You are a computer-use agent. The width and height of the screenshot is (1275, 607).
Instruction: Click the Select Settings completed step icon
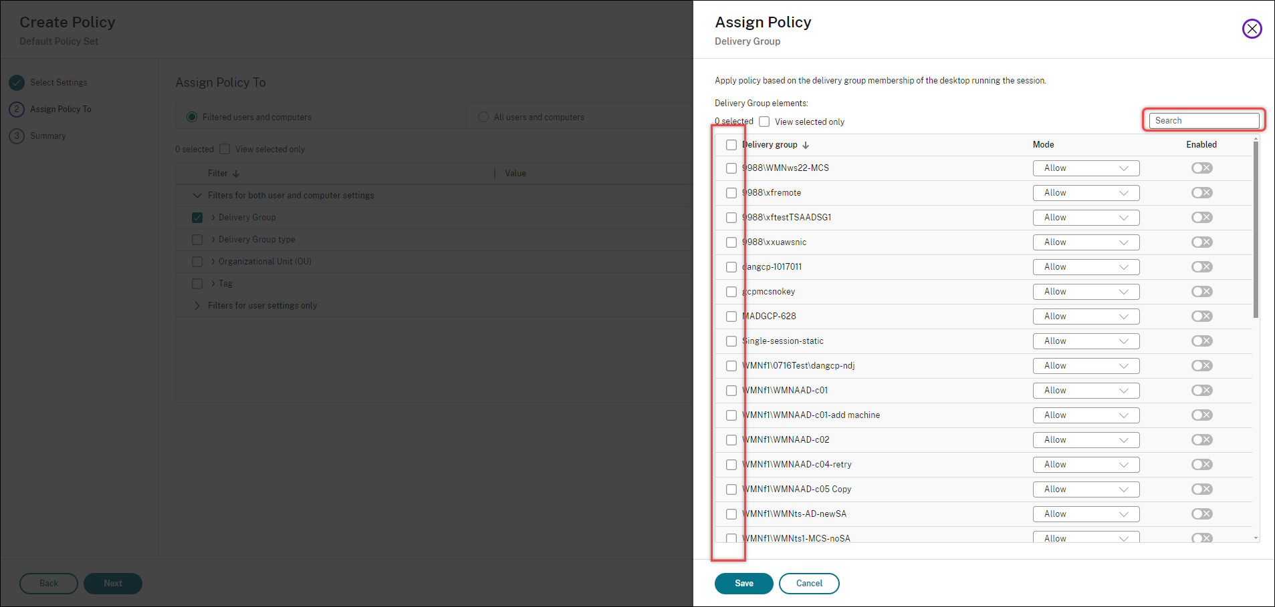pos(17,83)
